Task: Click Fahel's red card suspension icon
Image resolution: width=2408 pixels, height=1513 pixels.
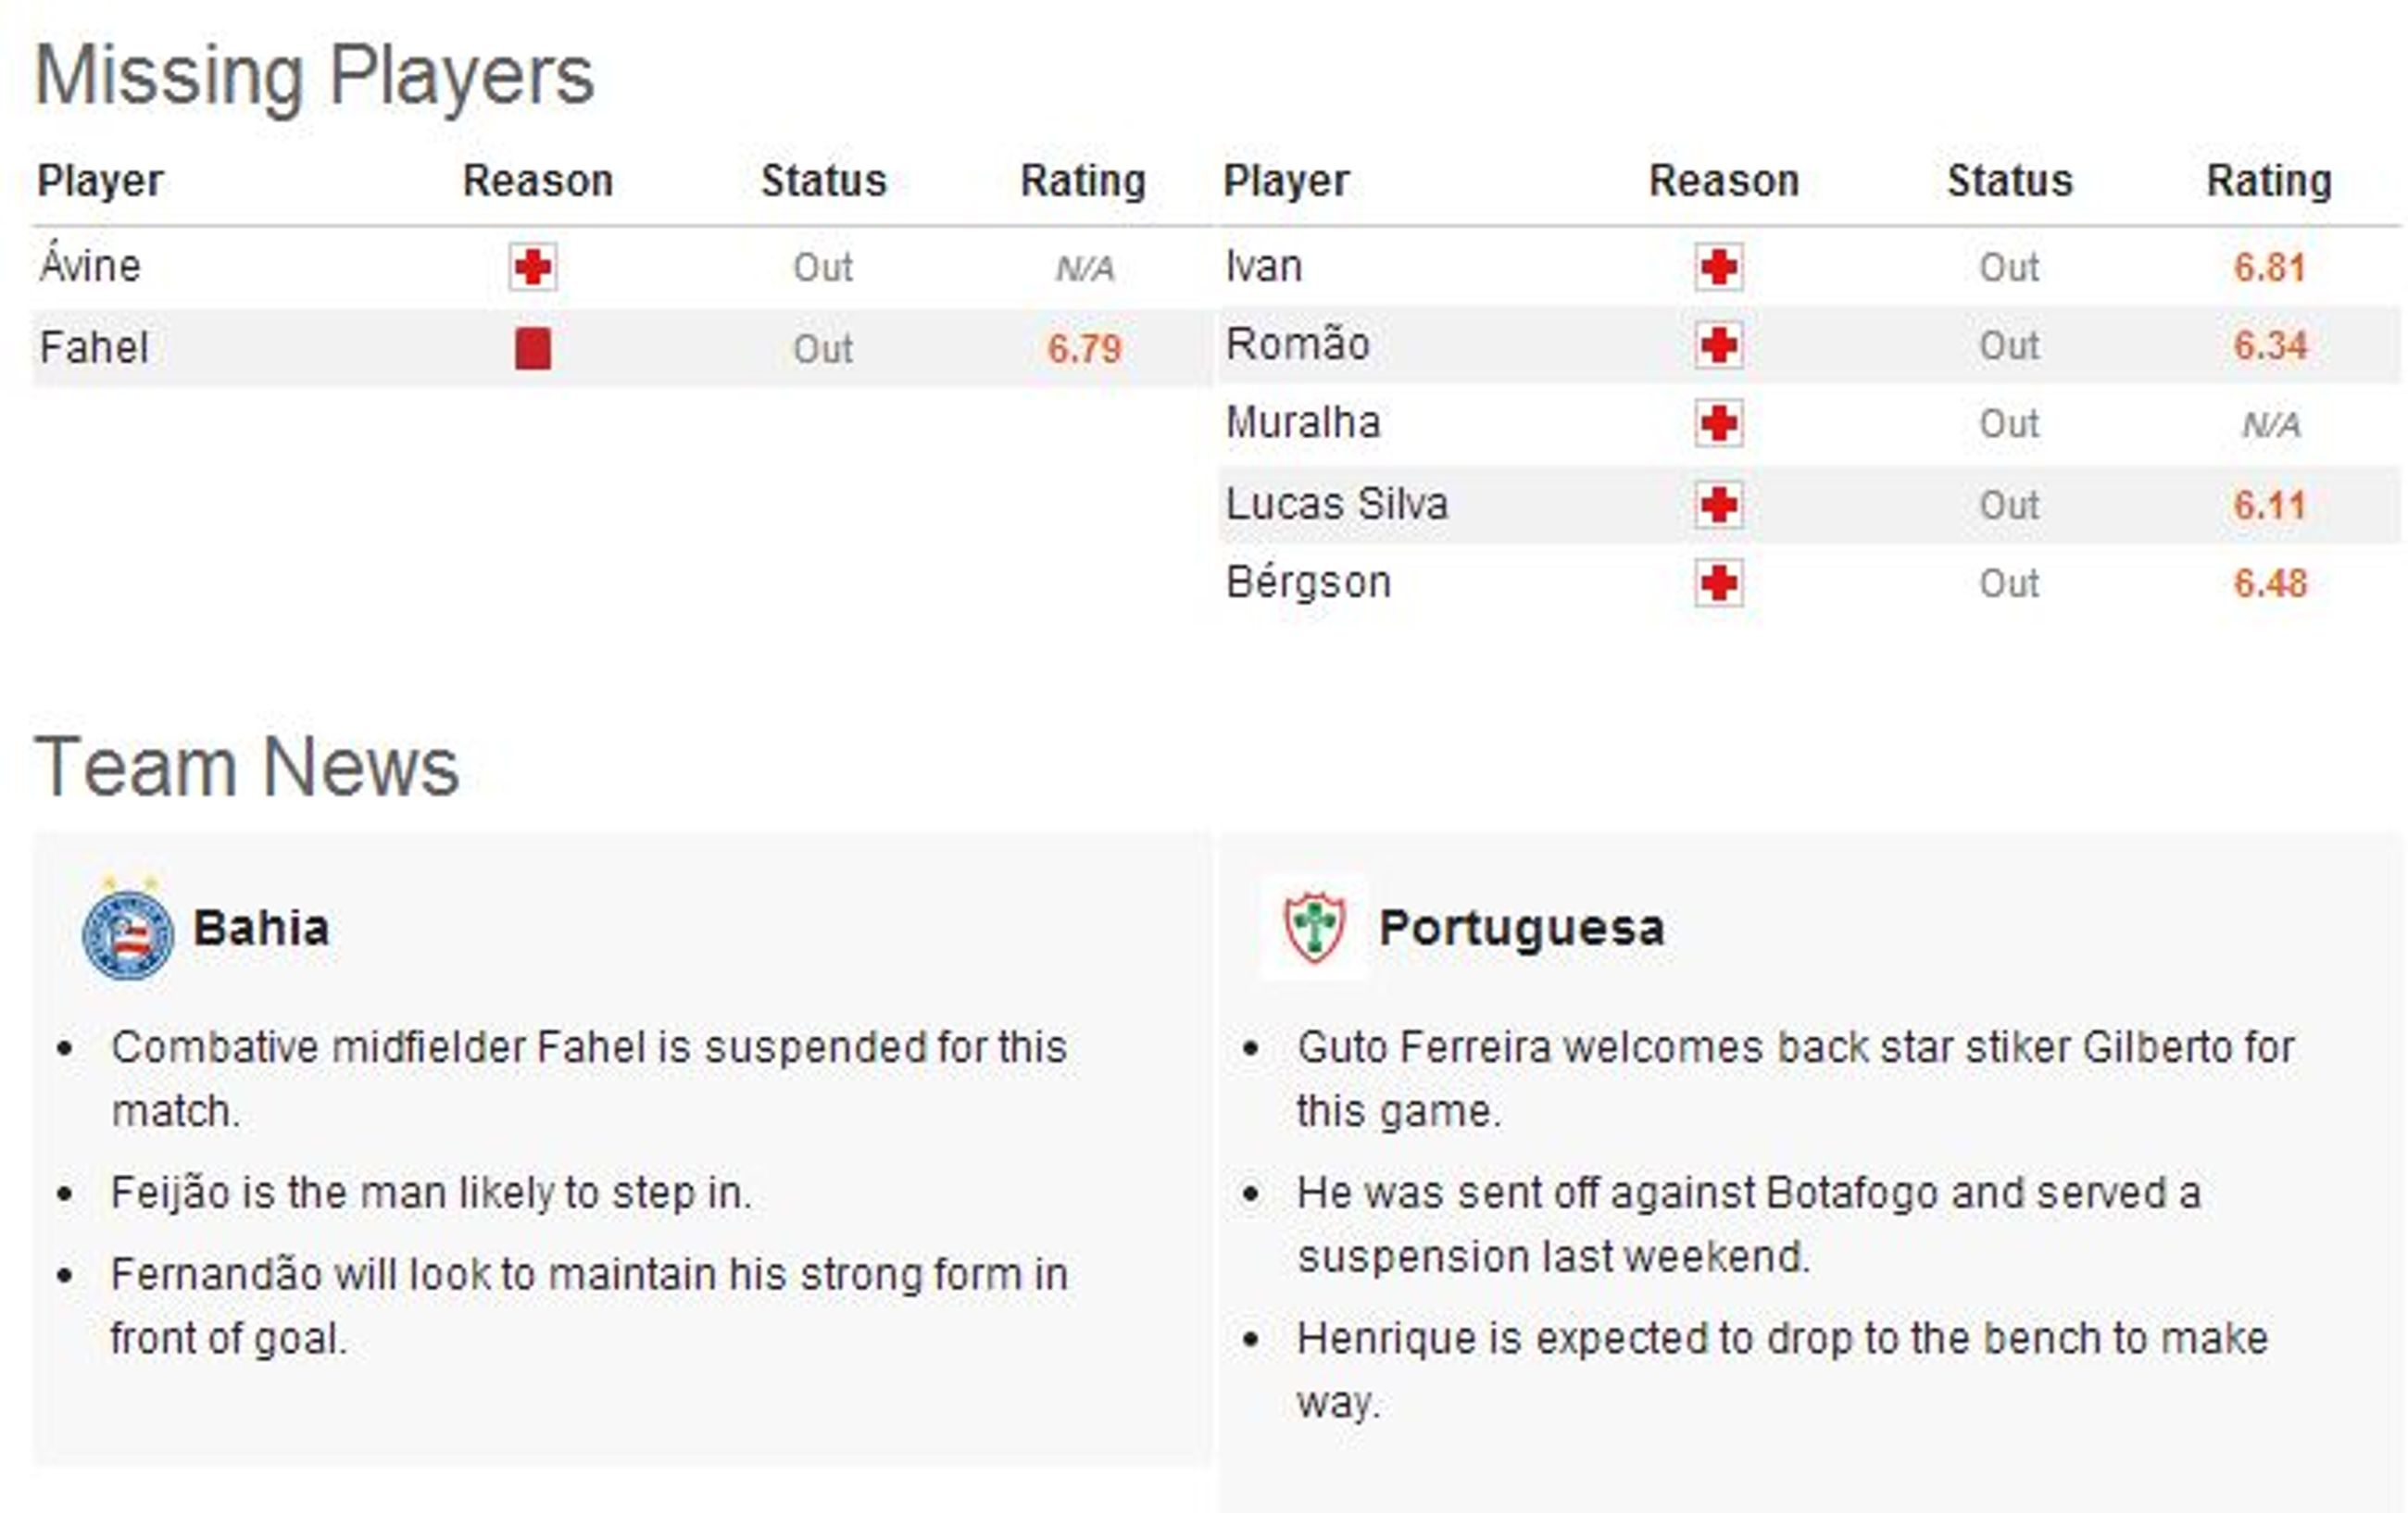Action: (532, 349)
